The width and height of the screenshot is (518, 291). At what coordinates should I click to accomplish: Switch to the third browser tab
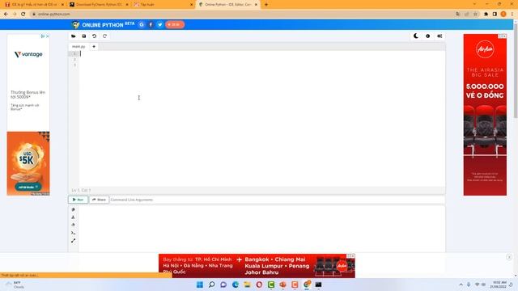click(163, 5)
